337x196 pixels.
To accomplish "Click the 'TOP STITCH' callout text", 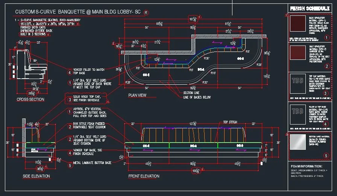I will (230, 122).
